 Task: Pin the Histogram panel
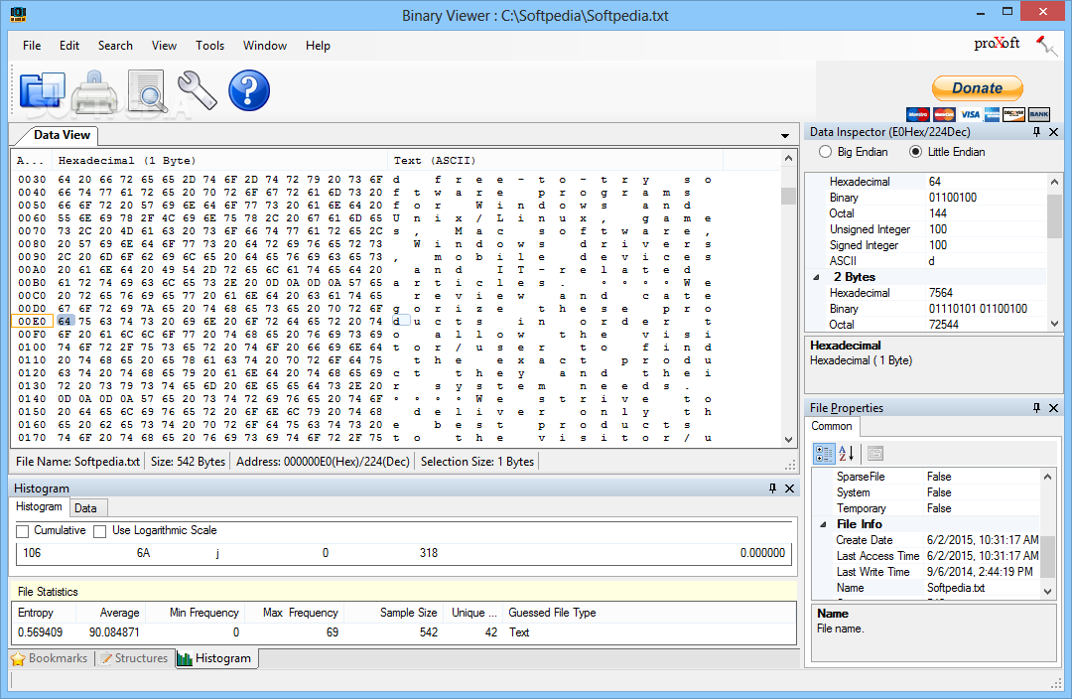pos(772,489)
